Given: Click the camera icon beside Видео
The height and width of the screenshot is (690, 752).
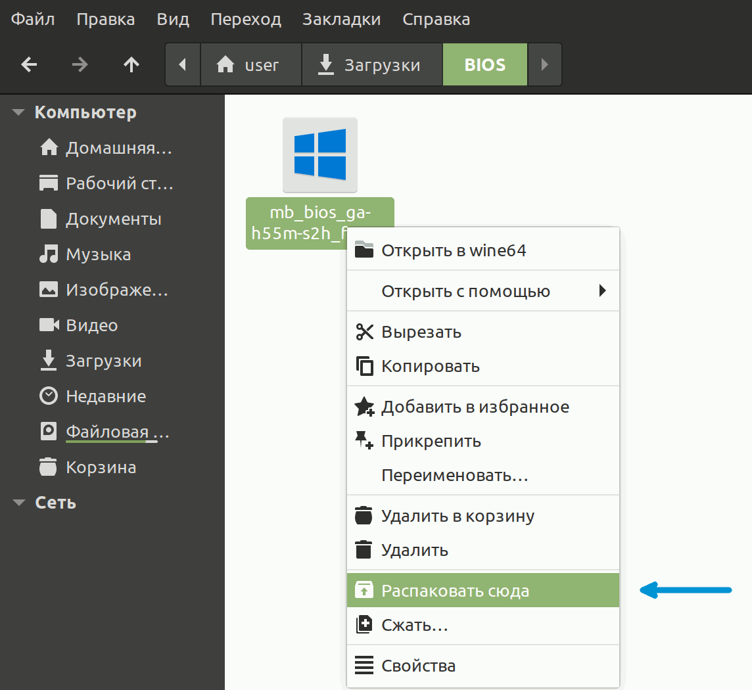Looking at the screenshot, I should click(49, 325).
